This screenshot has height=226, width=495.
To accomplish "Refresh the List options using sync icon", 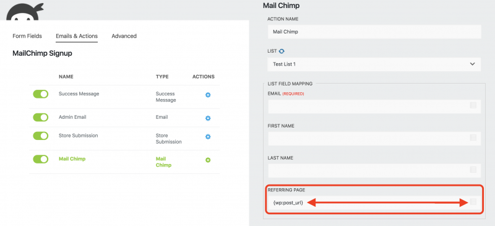I will tap(282, 51).
